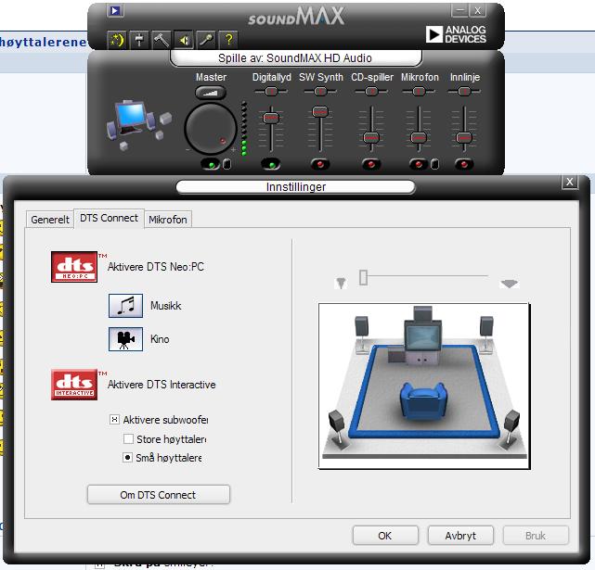
Task: Select the speaker playback icon in toolbar
Action: click(184, 40)
